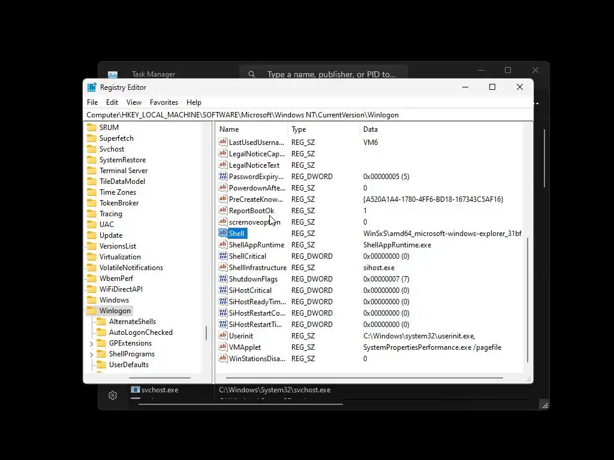This screenshot has width=614, height=460.
Task: Click the VMApplet string value icon
Action: [223, 347]
